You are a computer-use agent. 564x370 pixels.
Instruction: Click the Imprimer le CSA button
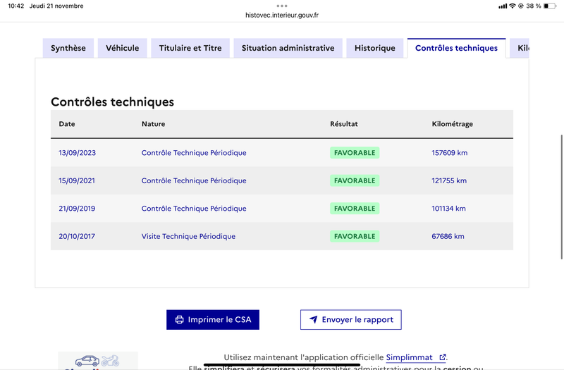point(213,320)
